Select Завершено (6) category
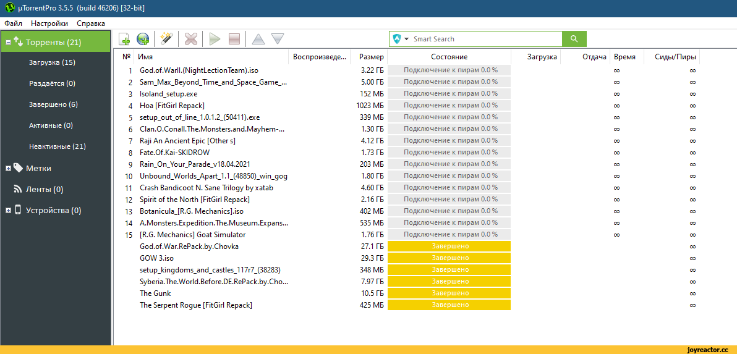The width and height of the screenshot is (737, 354). point(53,104)
